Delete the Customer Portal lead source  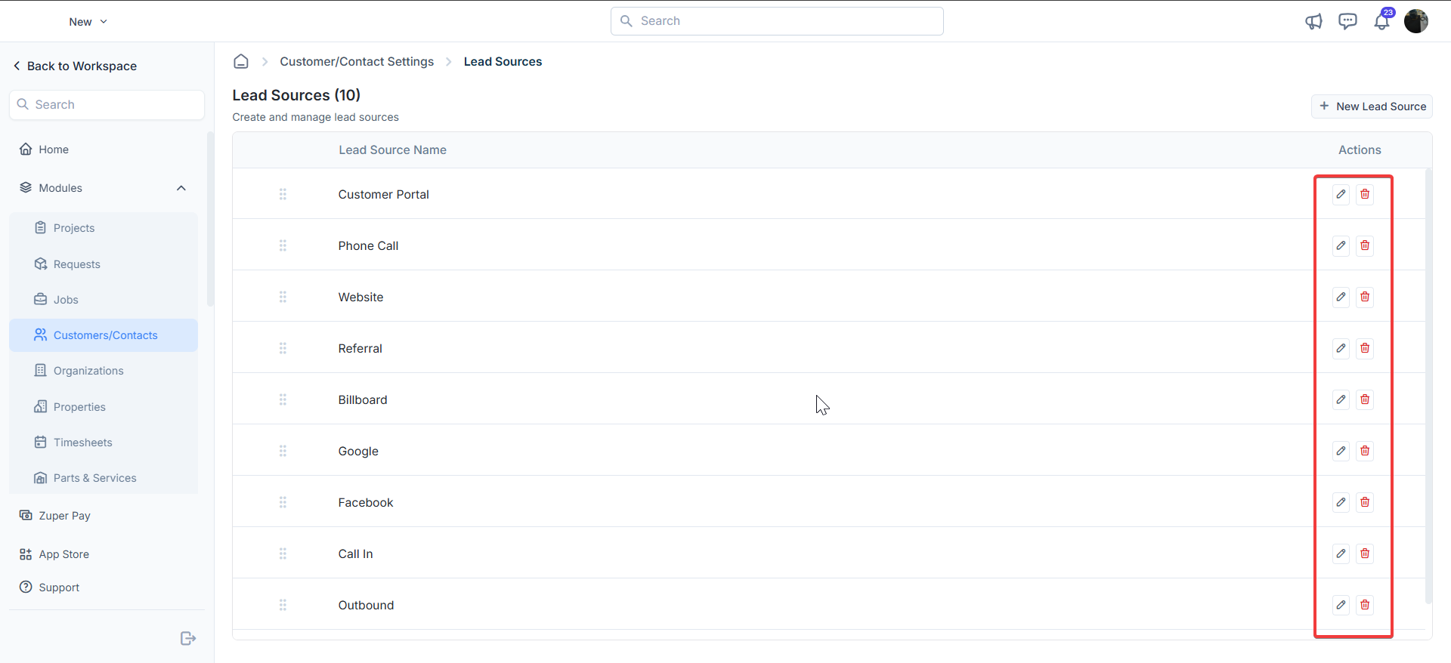[x=1365, y=194]
